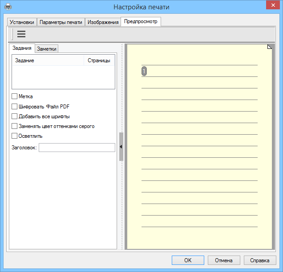
Task: Switch to the Задания sub-tab
Action: 22,48
